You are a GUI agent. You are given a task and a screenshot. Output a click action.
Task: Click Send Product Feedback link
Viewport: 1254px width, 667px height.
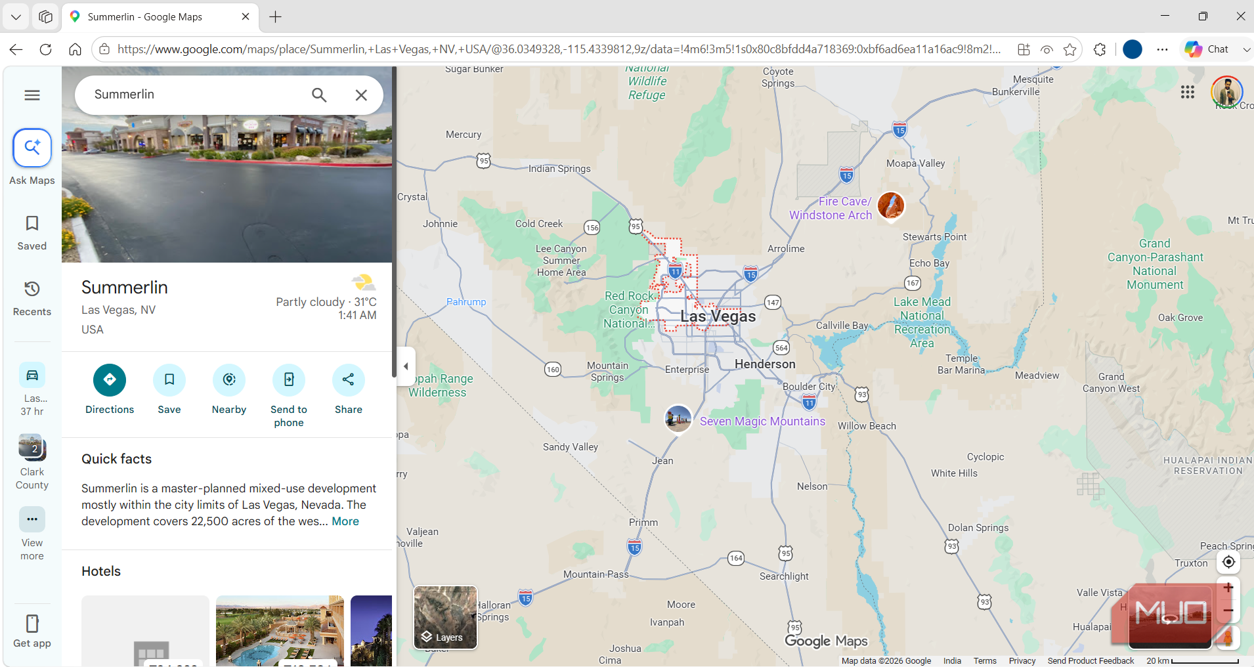[x=1091, y=661]
